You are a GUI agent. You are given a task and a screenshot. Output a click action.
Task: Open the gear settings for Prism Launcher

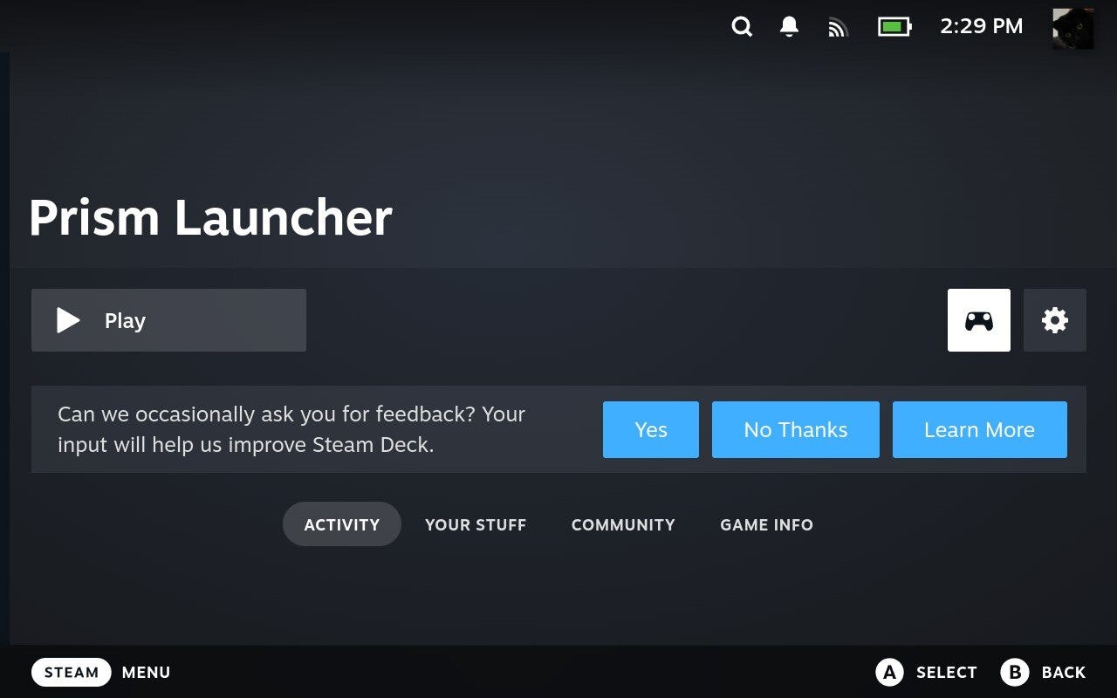(1055, 320)
